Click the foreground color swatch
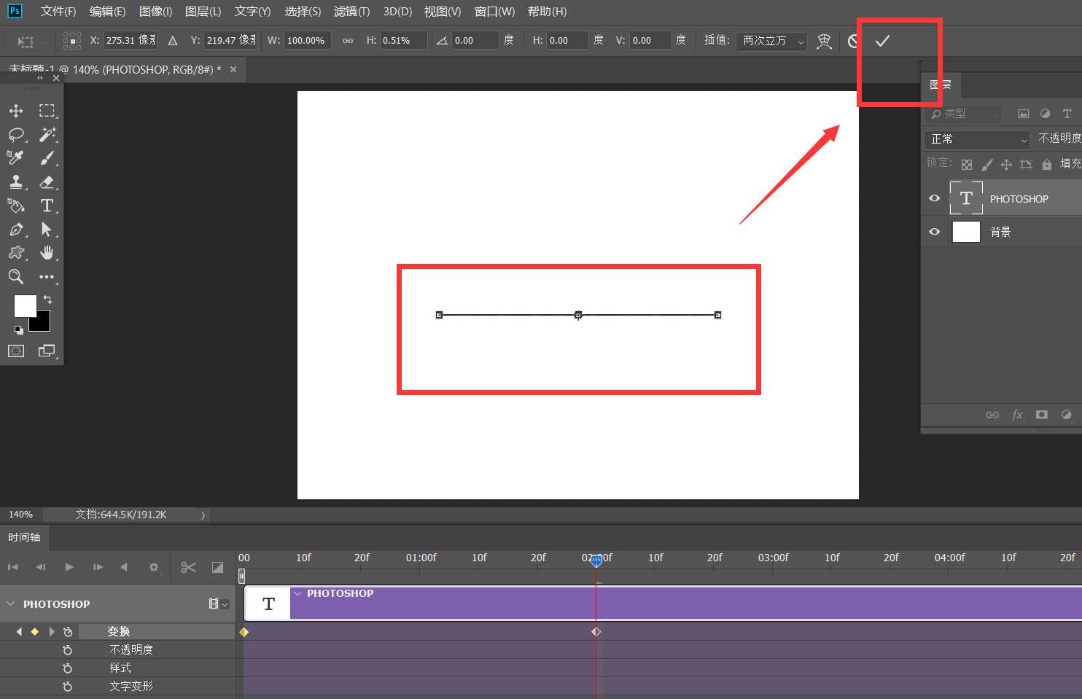Screen dimensions: 1082x699 (x=25, y=306)
